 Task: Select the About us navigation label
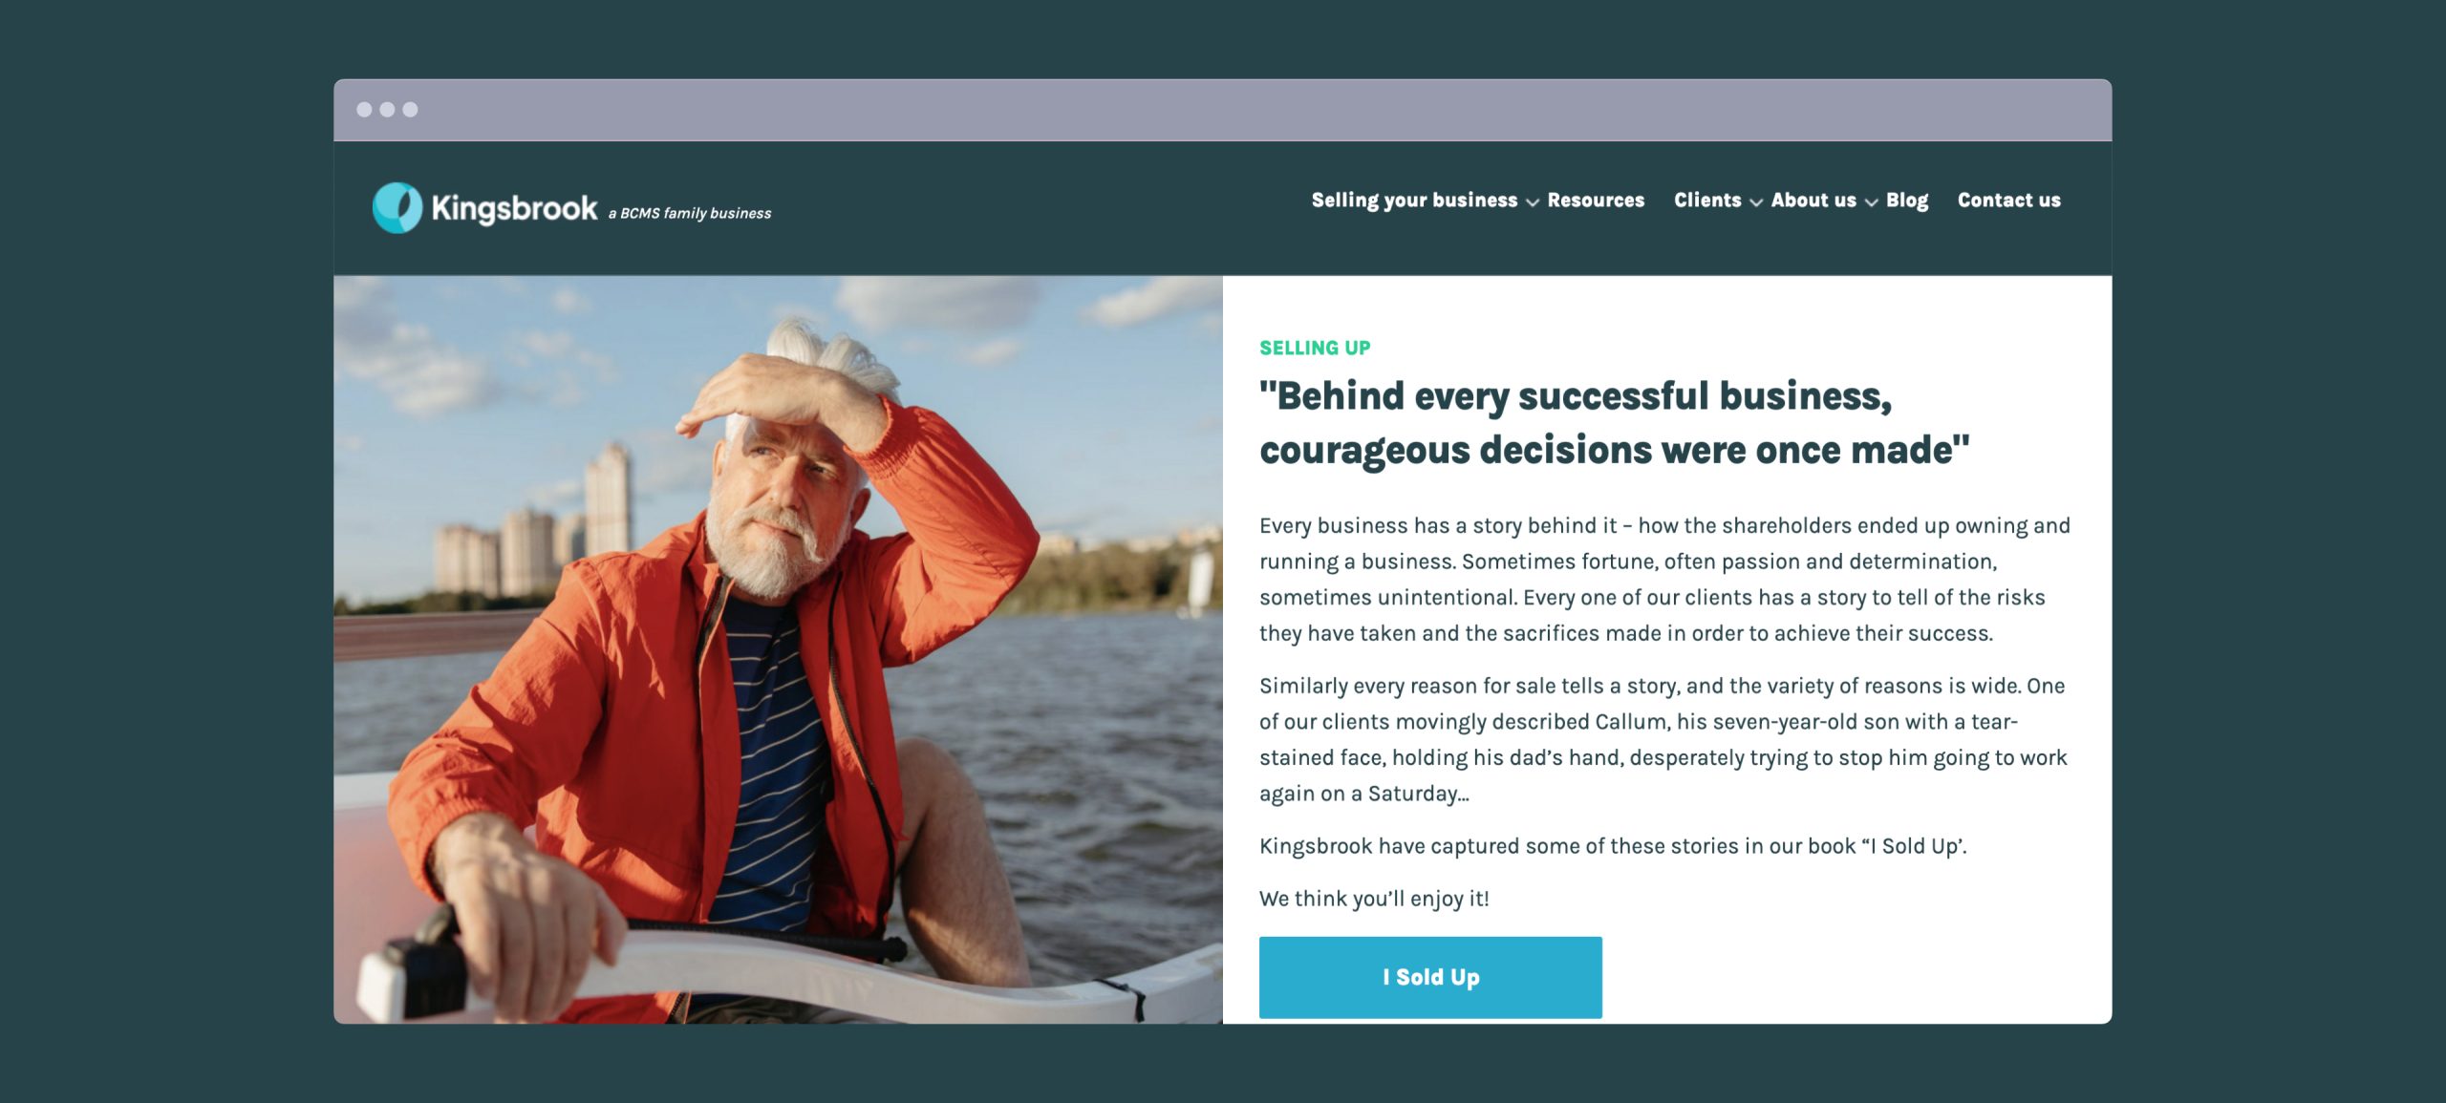(1813, 201)
